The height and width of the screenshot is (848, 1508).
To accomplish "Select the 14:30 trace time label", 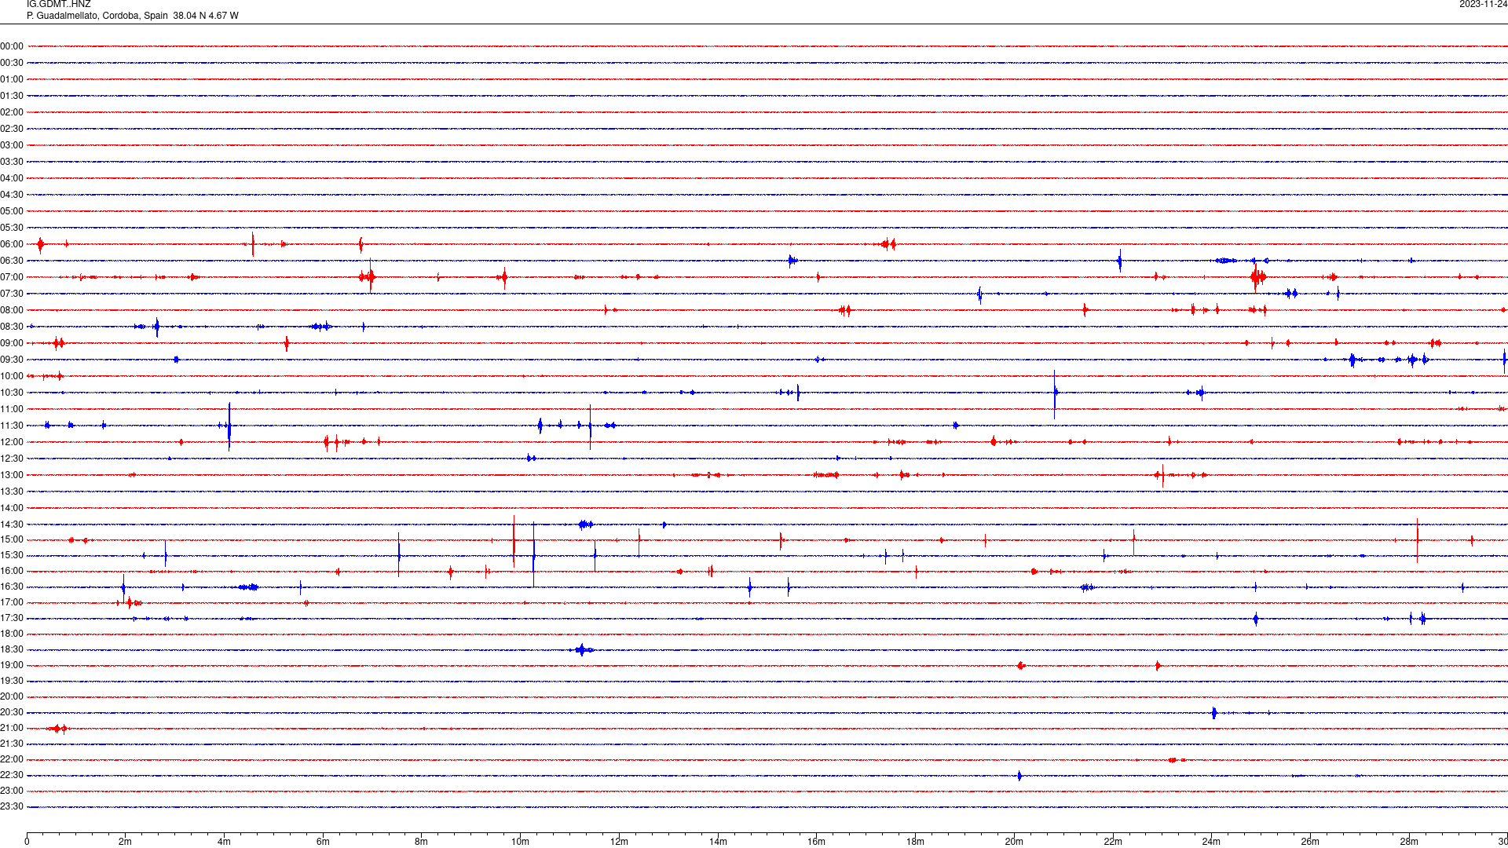I will (x=12, y=525).
